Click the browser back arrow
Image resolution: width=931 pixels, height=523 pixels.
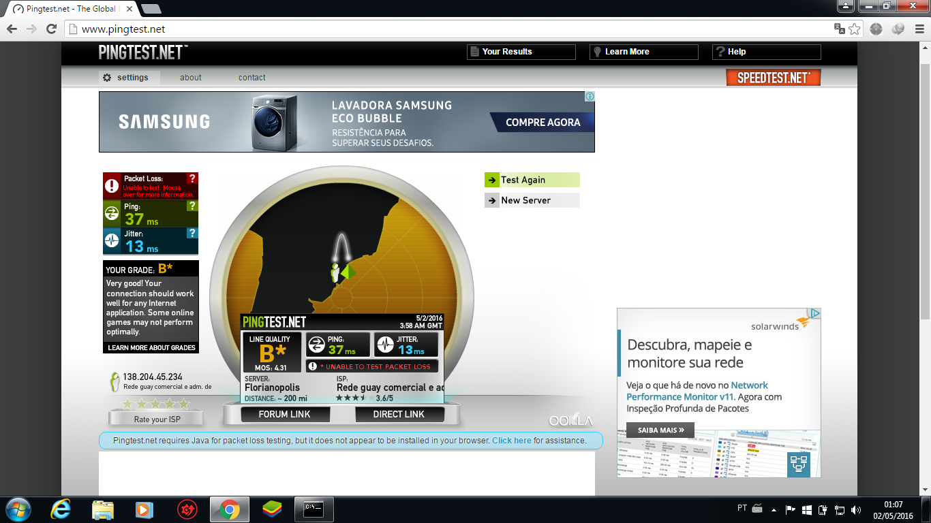coord(12,29)
